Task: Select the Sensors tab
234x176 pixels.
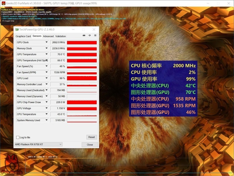Action: pos(37,36)
